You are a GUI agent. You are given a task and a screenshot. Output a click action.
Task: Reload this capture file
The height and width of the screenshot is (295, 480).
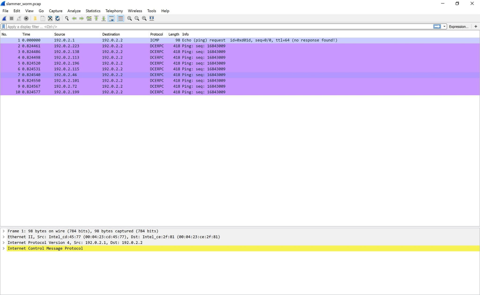(57, 18)
